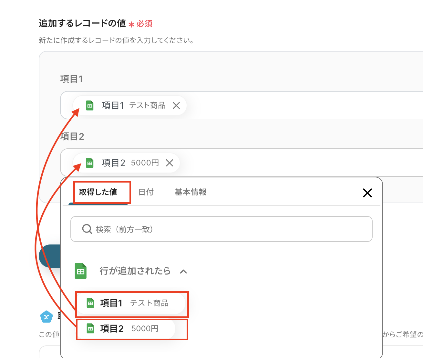Click empty area of 項目2 input field

(291, 163)
